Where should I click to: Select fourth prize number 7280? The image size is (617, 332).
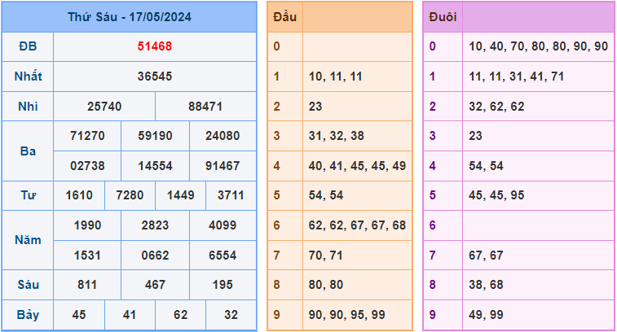point(131,195)
